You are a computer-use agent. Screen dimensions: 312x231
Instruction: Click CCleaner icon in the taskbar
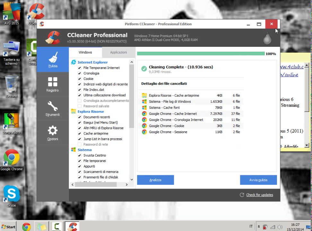[x=73, y=227]
